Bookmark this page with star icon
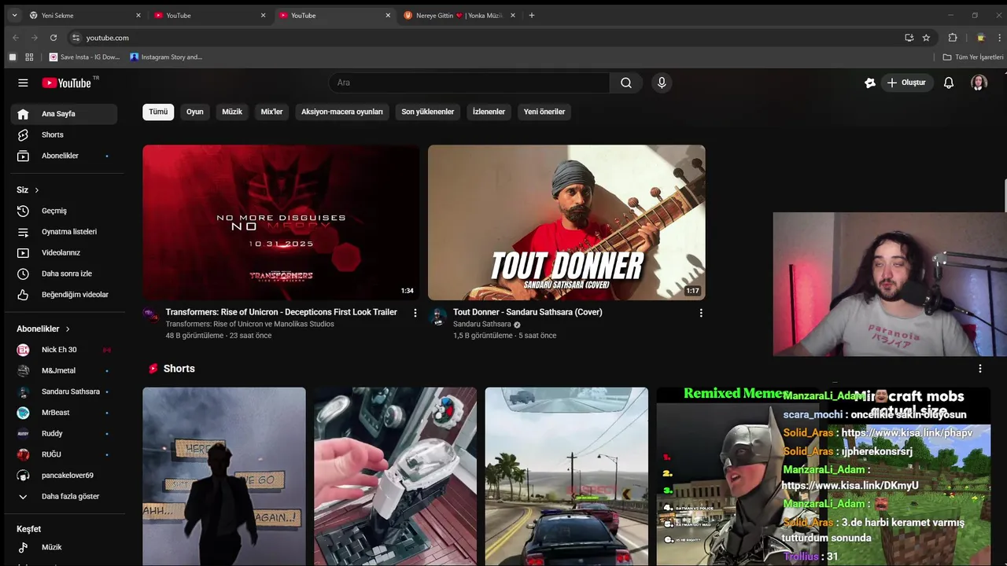Image resolution: width=1007 pixels, height=566 pixels. click(927, 38)
